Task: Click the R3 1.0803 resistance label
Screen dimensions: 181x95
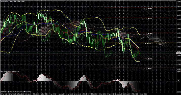Action: [x=147, y=9]
